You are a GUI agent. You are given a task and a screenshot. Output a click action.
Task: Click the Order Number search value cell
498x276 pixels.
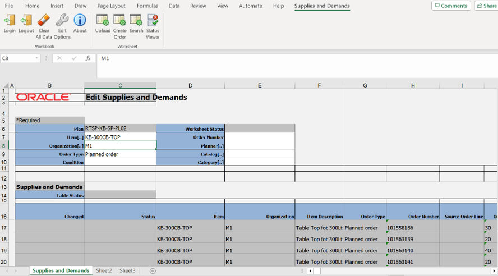click(x=260, y=137)
